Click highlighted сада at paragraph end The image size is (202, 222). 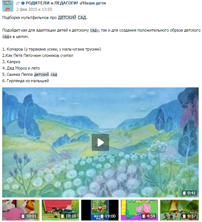click(7, 37)
